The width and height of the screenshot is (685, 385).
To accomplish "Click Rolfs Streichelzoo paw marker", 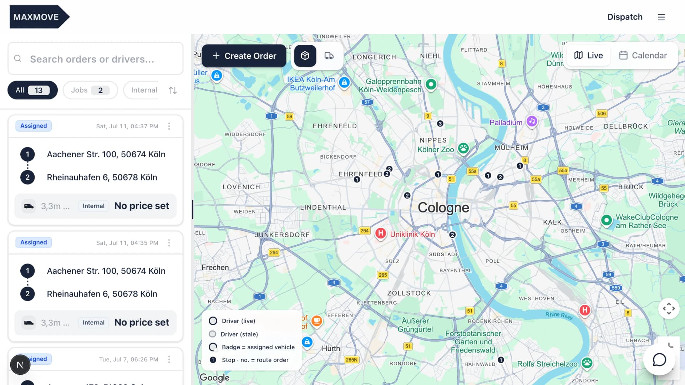I will click(x=587, y=363).
